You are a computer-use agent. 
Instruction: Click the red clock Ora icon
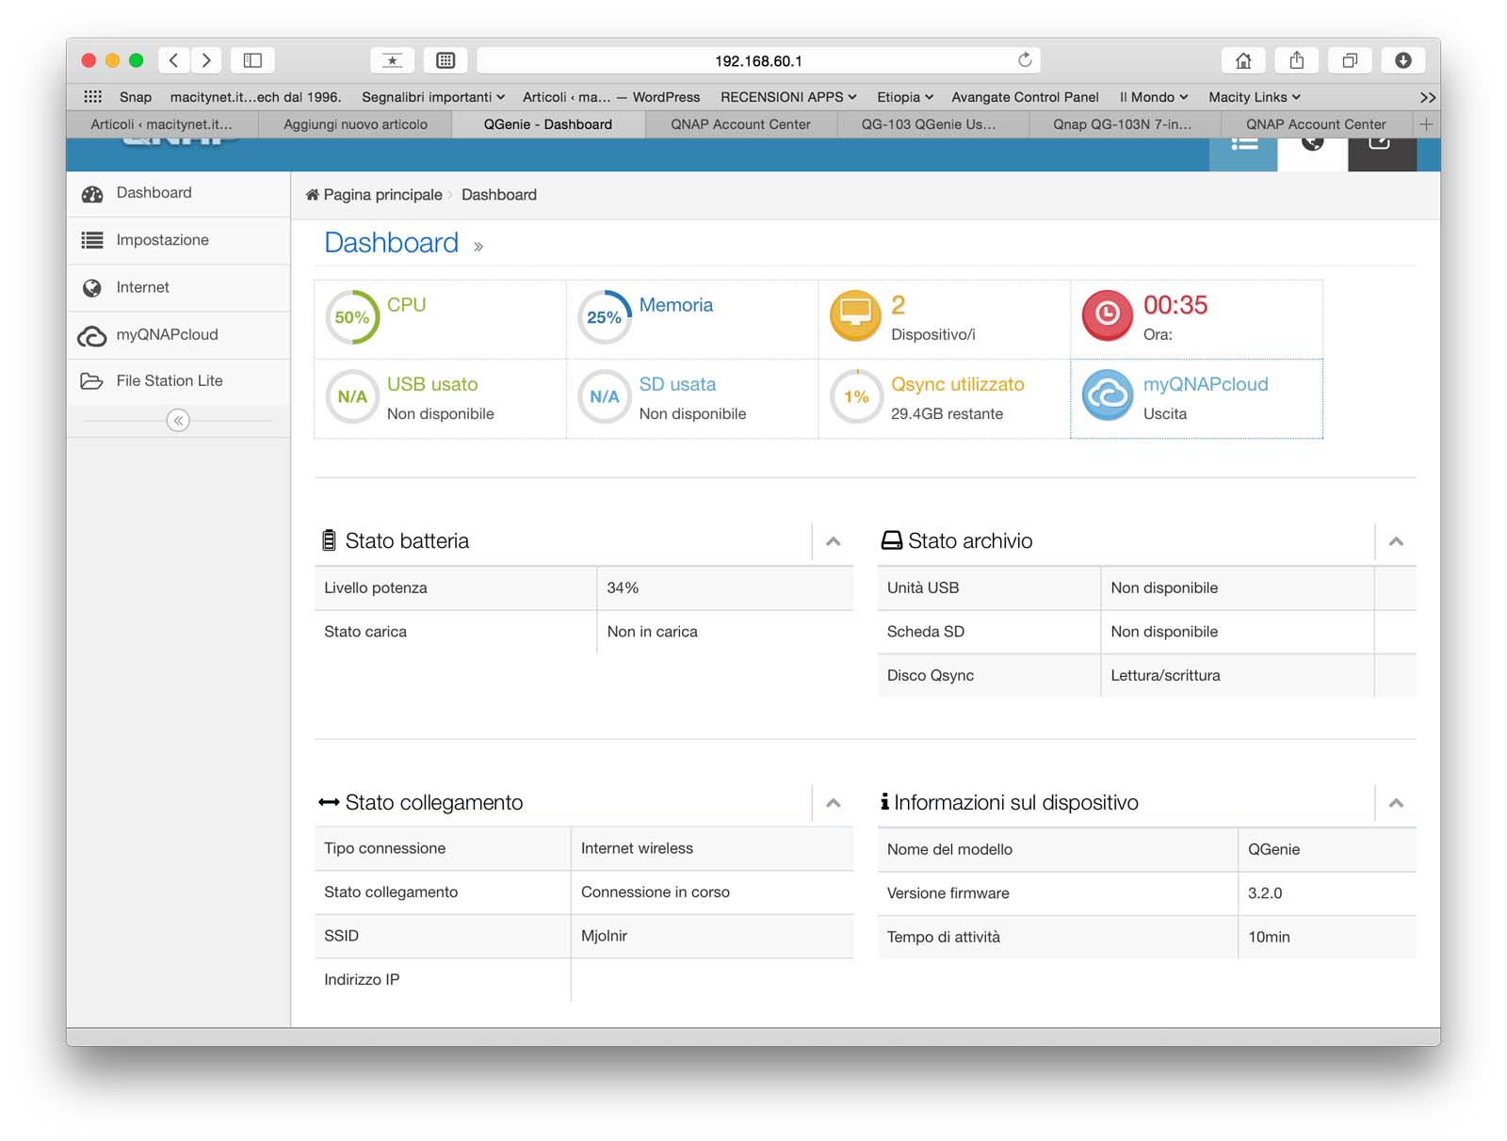(x=1108, y=315)
